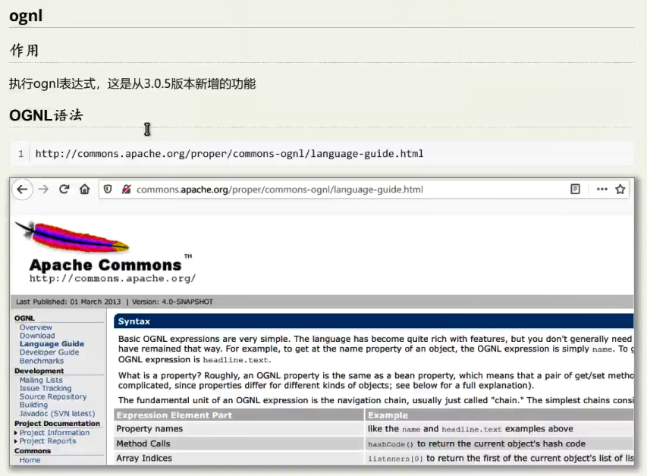The image size is (647, 476).
Task: Click the 'Example' column header
Action: (x=499, y=415)
